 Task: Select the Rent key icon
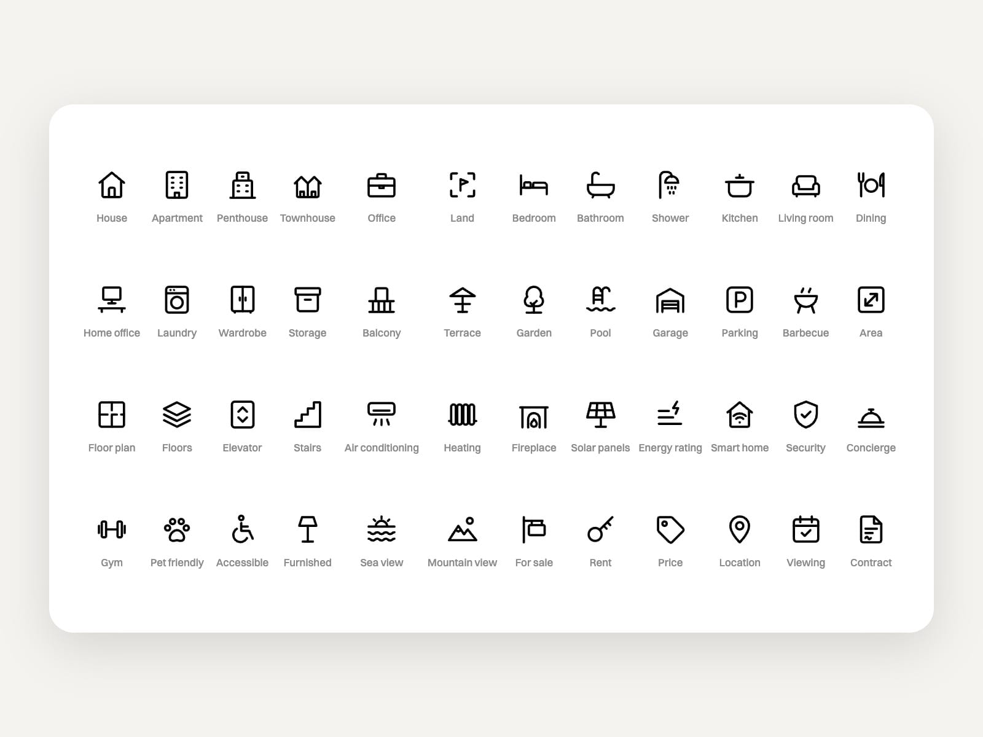(x=600, y=529)
